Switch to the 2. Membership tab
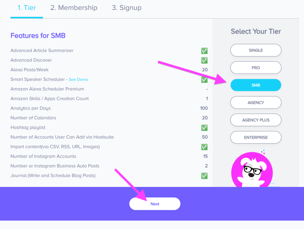The image size is (304, 229). pyautogui.click(x=74, y=8)
